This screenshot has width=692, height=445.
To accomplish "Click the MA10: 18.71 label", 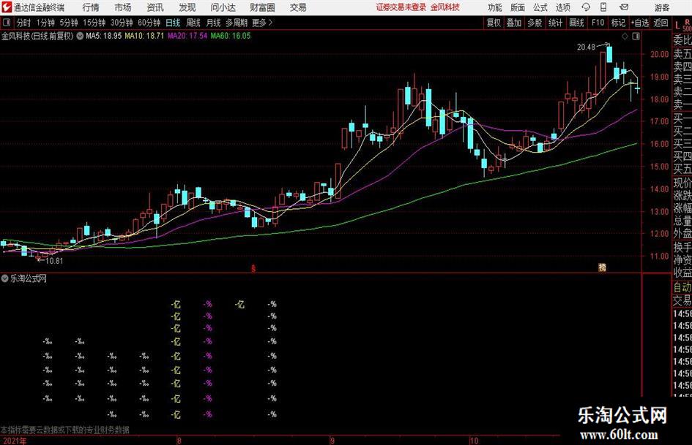I will [x=144, y=36].
